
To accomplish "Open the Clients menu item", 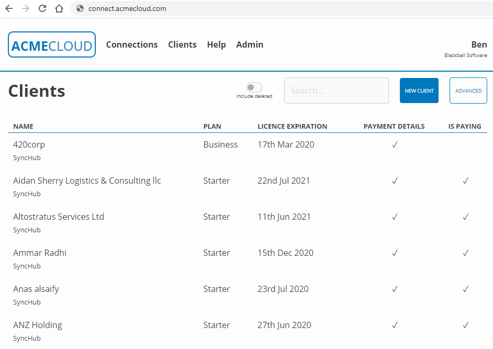I will pos(182,45).
